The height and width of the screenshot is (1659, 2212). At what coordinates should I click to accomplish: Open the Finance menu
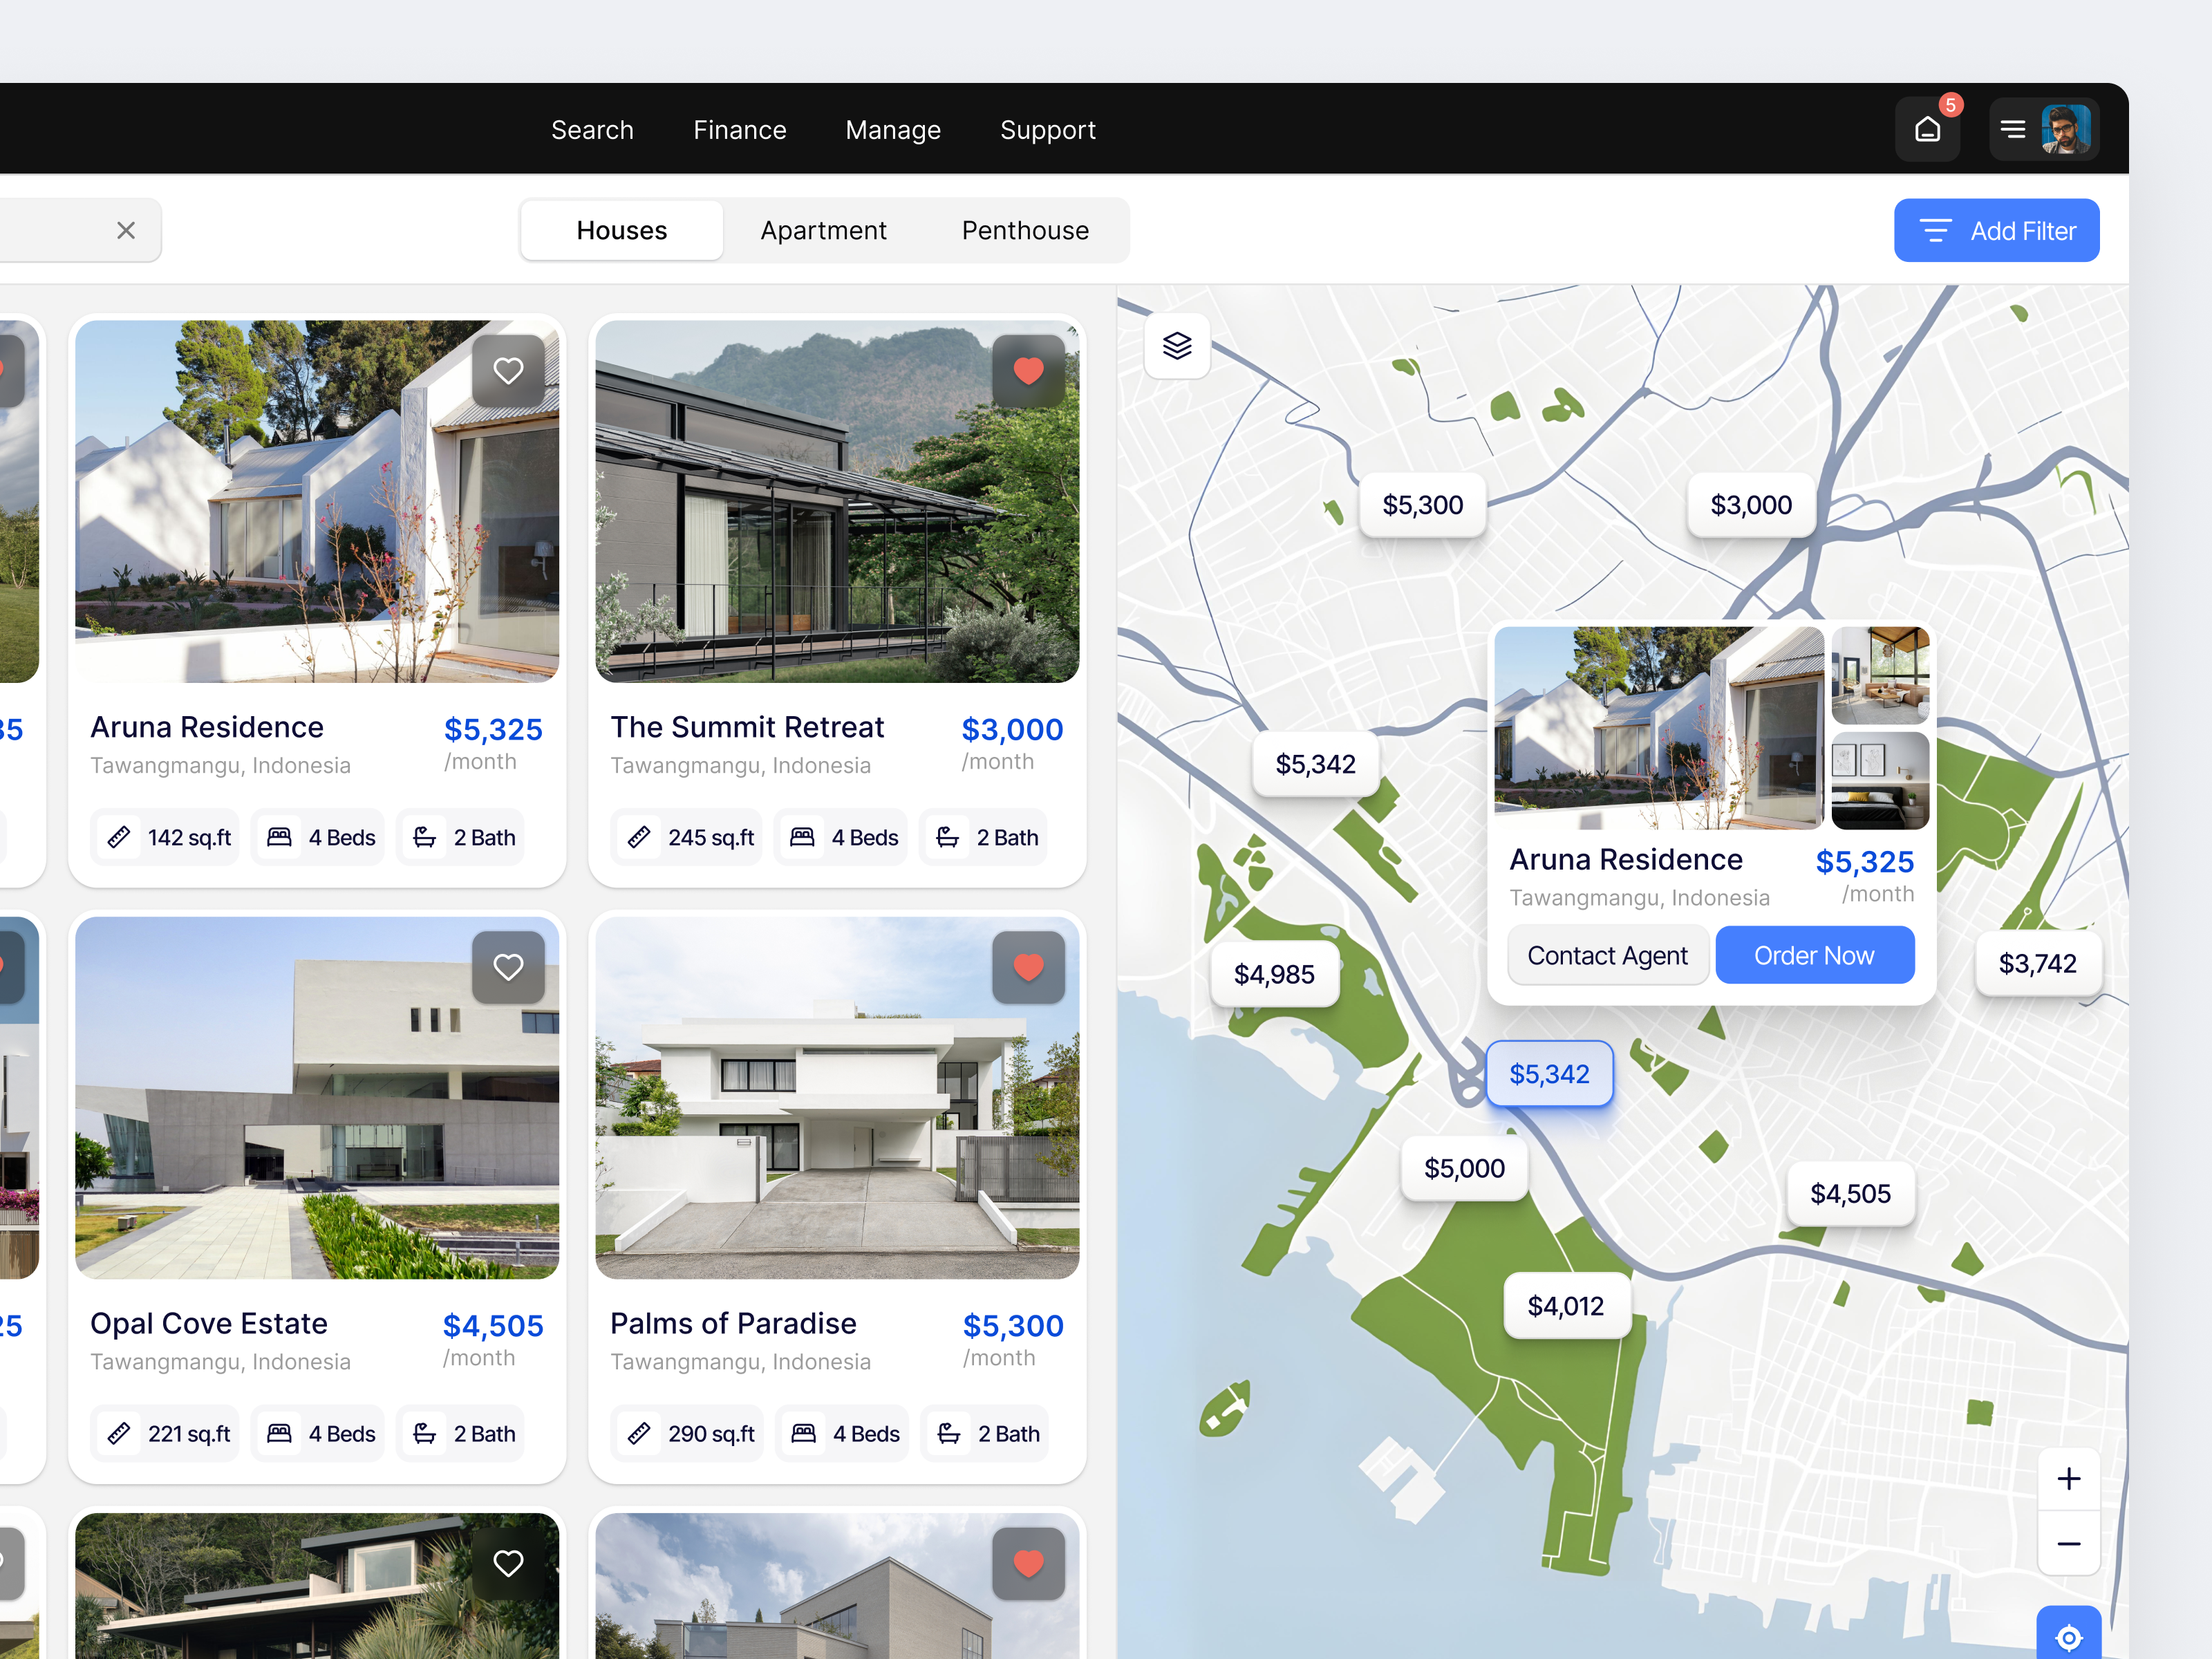click(739, 129)
